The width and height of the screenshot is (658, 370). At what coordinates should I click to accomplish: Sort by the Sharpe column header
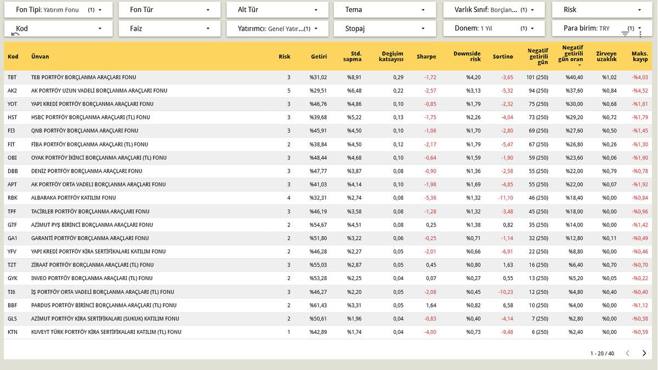pyautogui.click(x=427, y=56)
